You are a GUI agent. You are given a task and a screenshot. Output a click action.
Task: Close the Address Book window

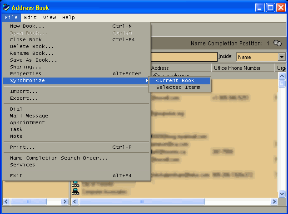tap(281, 8)
